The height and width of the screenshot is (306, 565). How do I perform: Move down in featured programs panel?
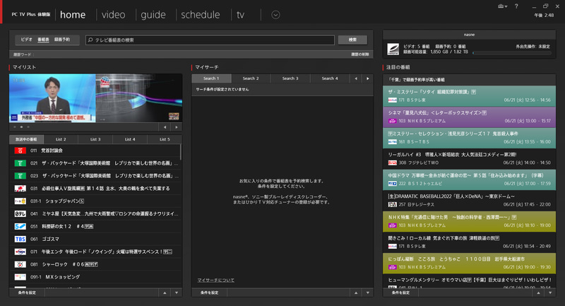tap(550, 293)
